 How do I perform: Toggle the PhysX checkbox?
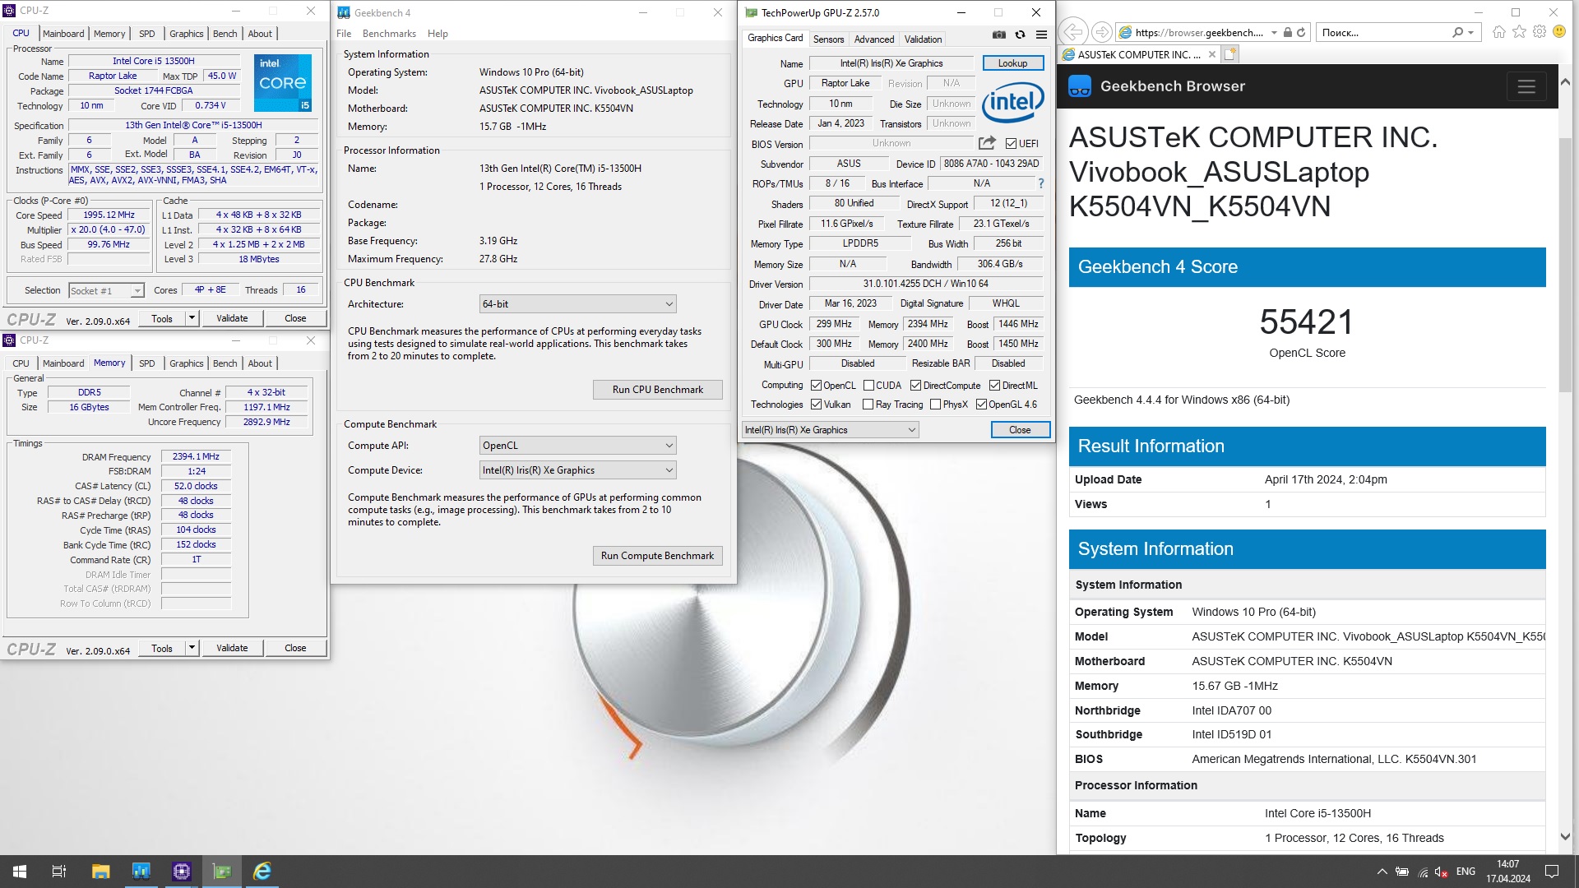click(x=935, y=405)
